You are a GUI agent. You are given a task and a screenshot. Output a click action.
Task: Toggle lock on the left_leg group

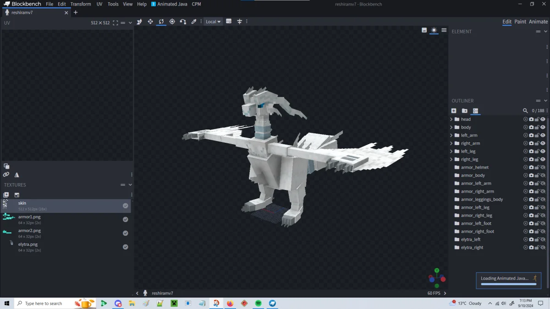537,151
